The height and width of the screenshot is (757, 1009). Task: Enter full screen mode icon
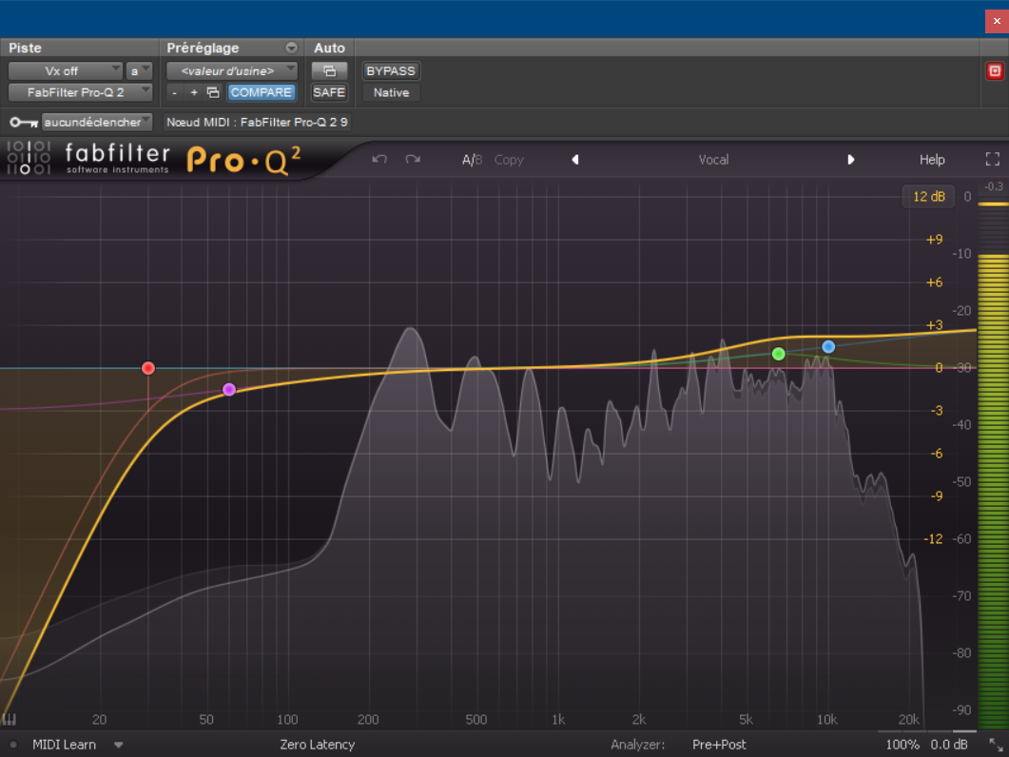click(x=992, y=160)
